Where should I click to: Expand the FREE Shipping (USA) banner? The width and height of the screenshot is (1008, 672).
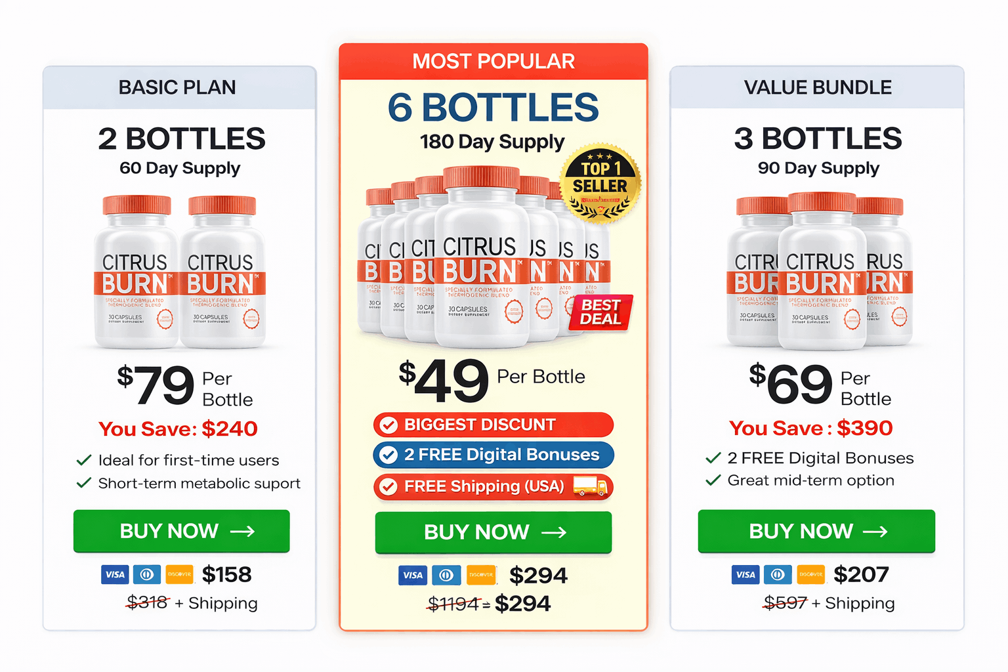493,487
